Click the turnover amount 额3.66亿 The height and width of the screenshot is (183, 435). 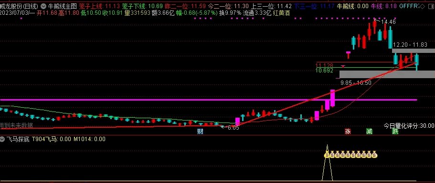163,13
